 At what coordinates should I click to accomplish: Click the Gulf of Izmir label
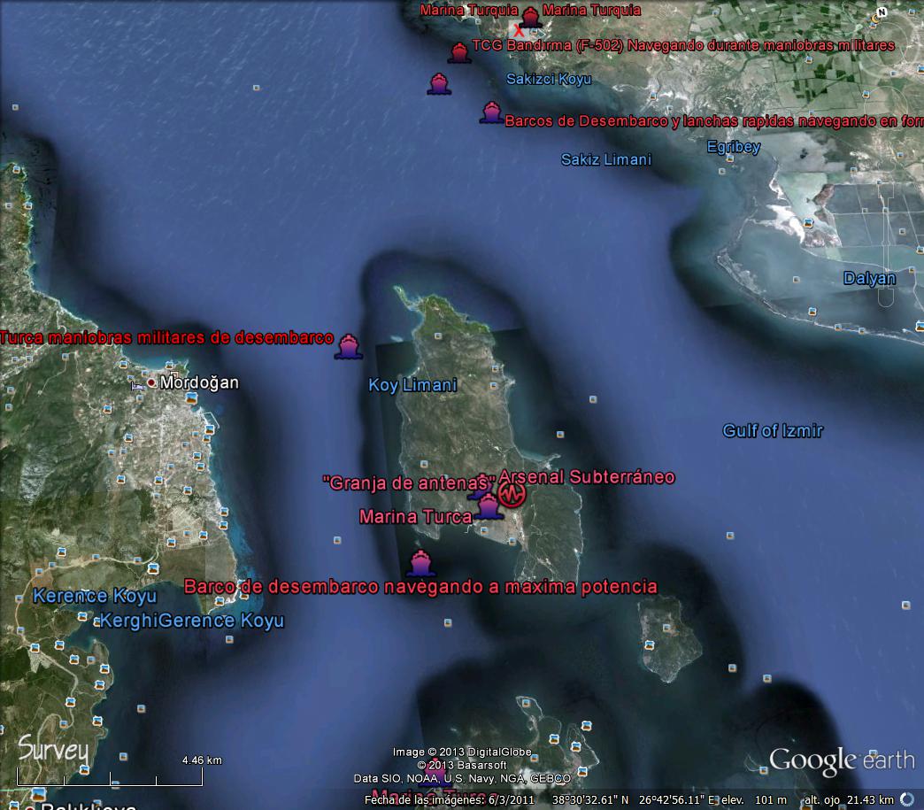tap(773, 431)
